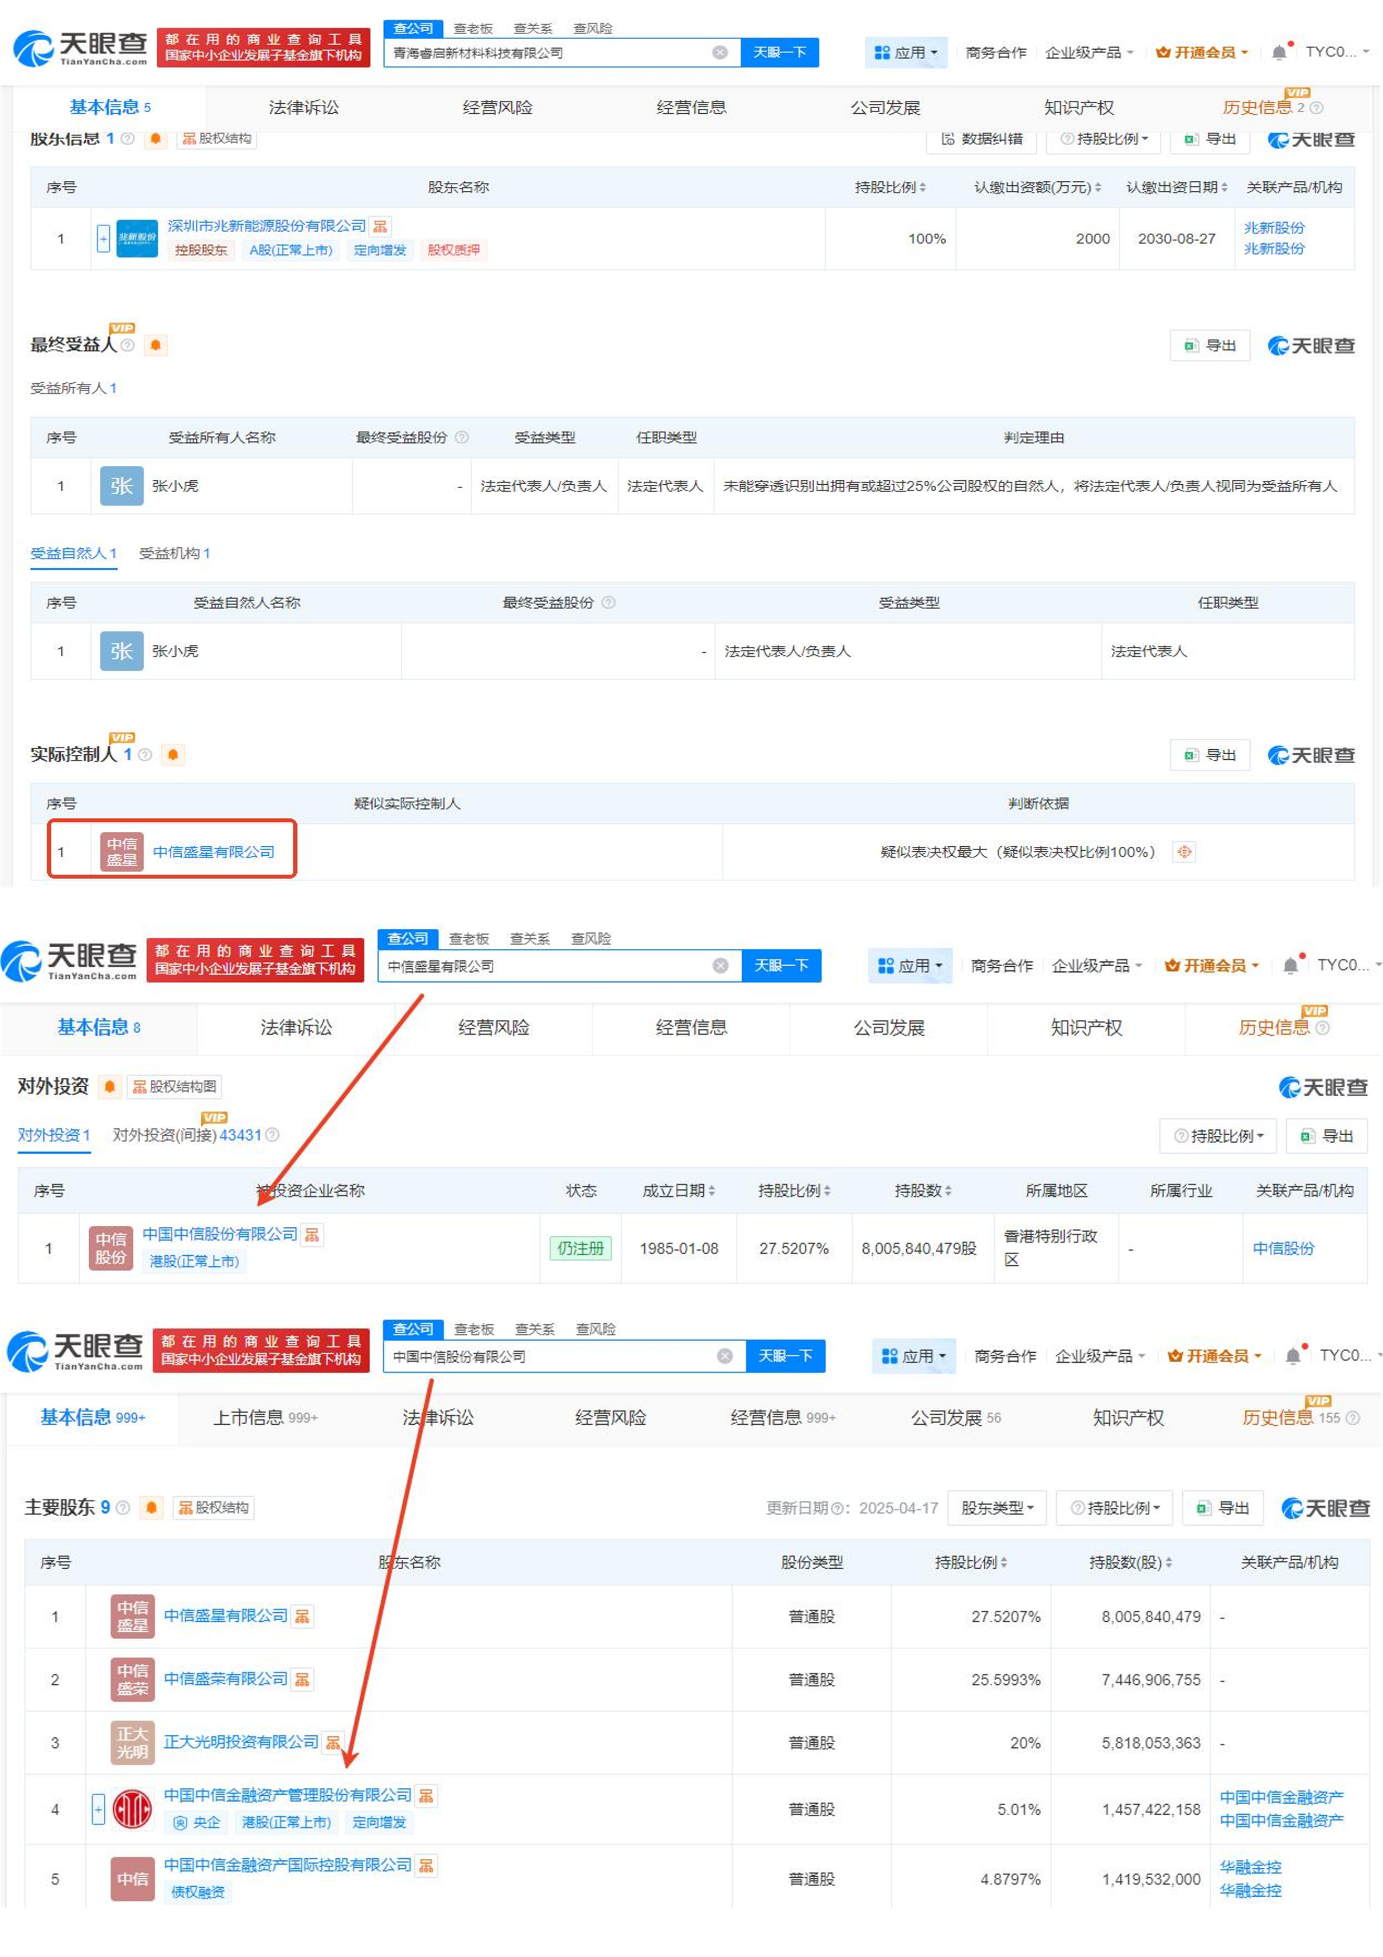Open 持股比例 dropdown in 对外投资 section
Image resolution: width=1383 pixels, height=1957 pixels.
pos(1218,1136)
